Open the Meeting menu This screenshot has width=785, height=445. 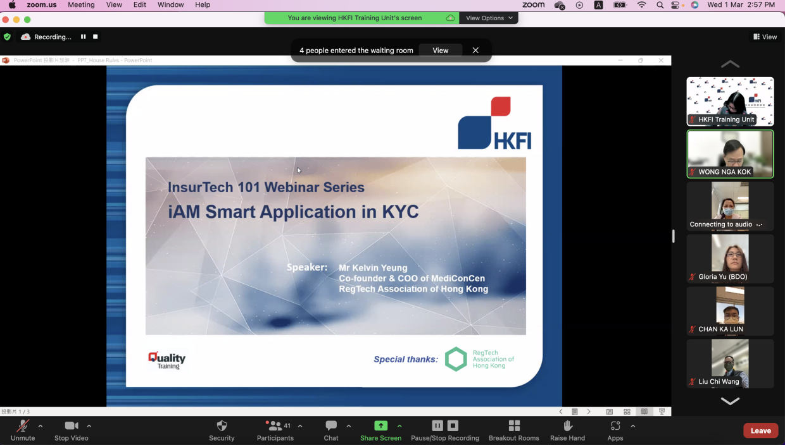tap(81, 5)
